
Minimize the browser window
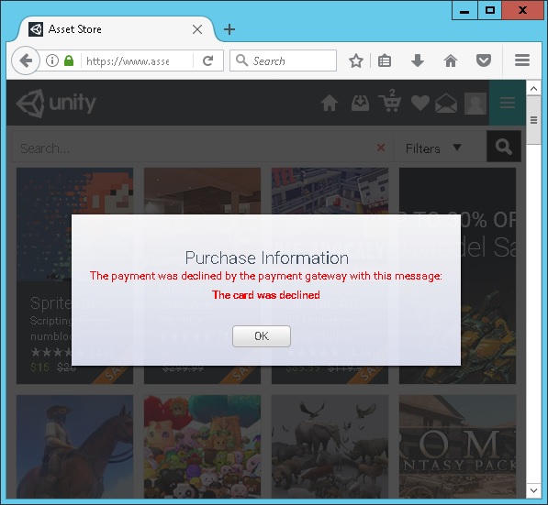click(464, 10)
